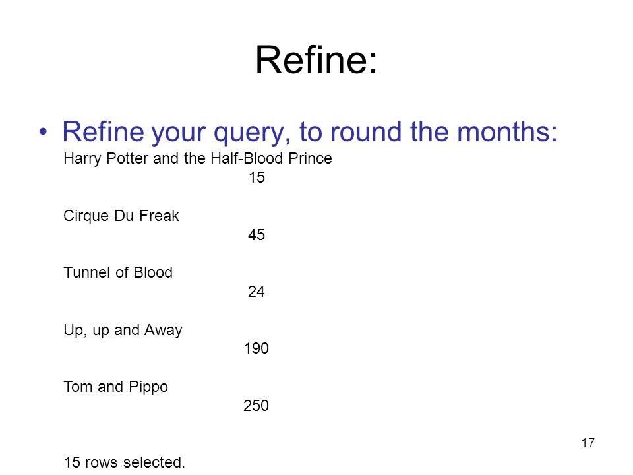Image resolution: width=633 pixels, height=475 pixels.
Task: Click the value 15 under Harry Potter
Action: click(256, 177)
